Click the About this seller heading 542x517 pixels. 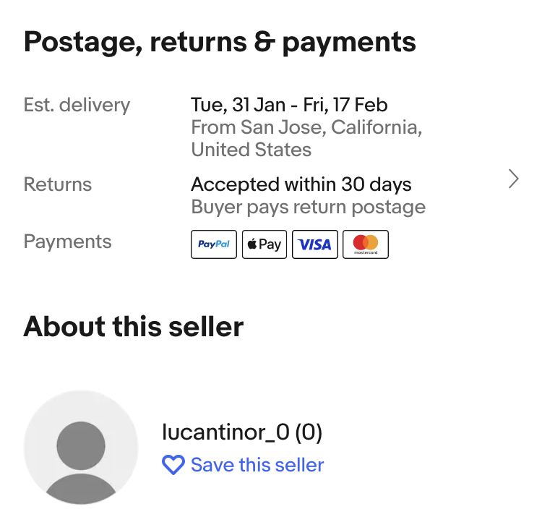tap(134, 327)
